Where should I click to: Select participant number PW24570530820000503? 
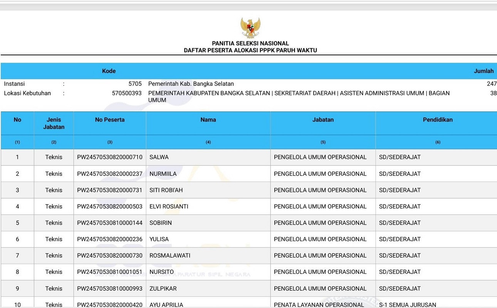click(x=110, y=206)
